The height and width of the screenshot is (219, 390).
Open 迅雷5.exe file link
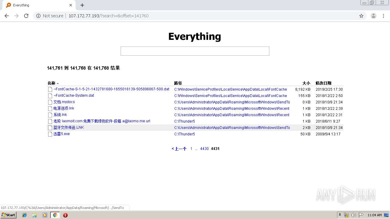62,134
